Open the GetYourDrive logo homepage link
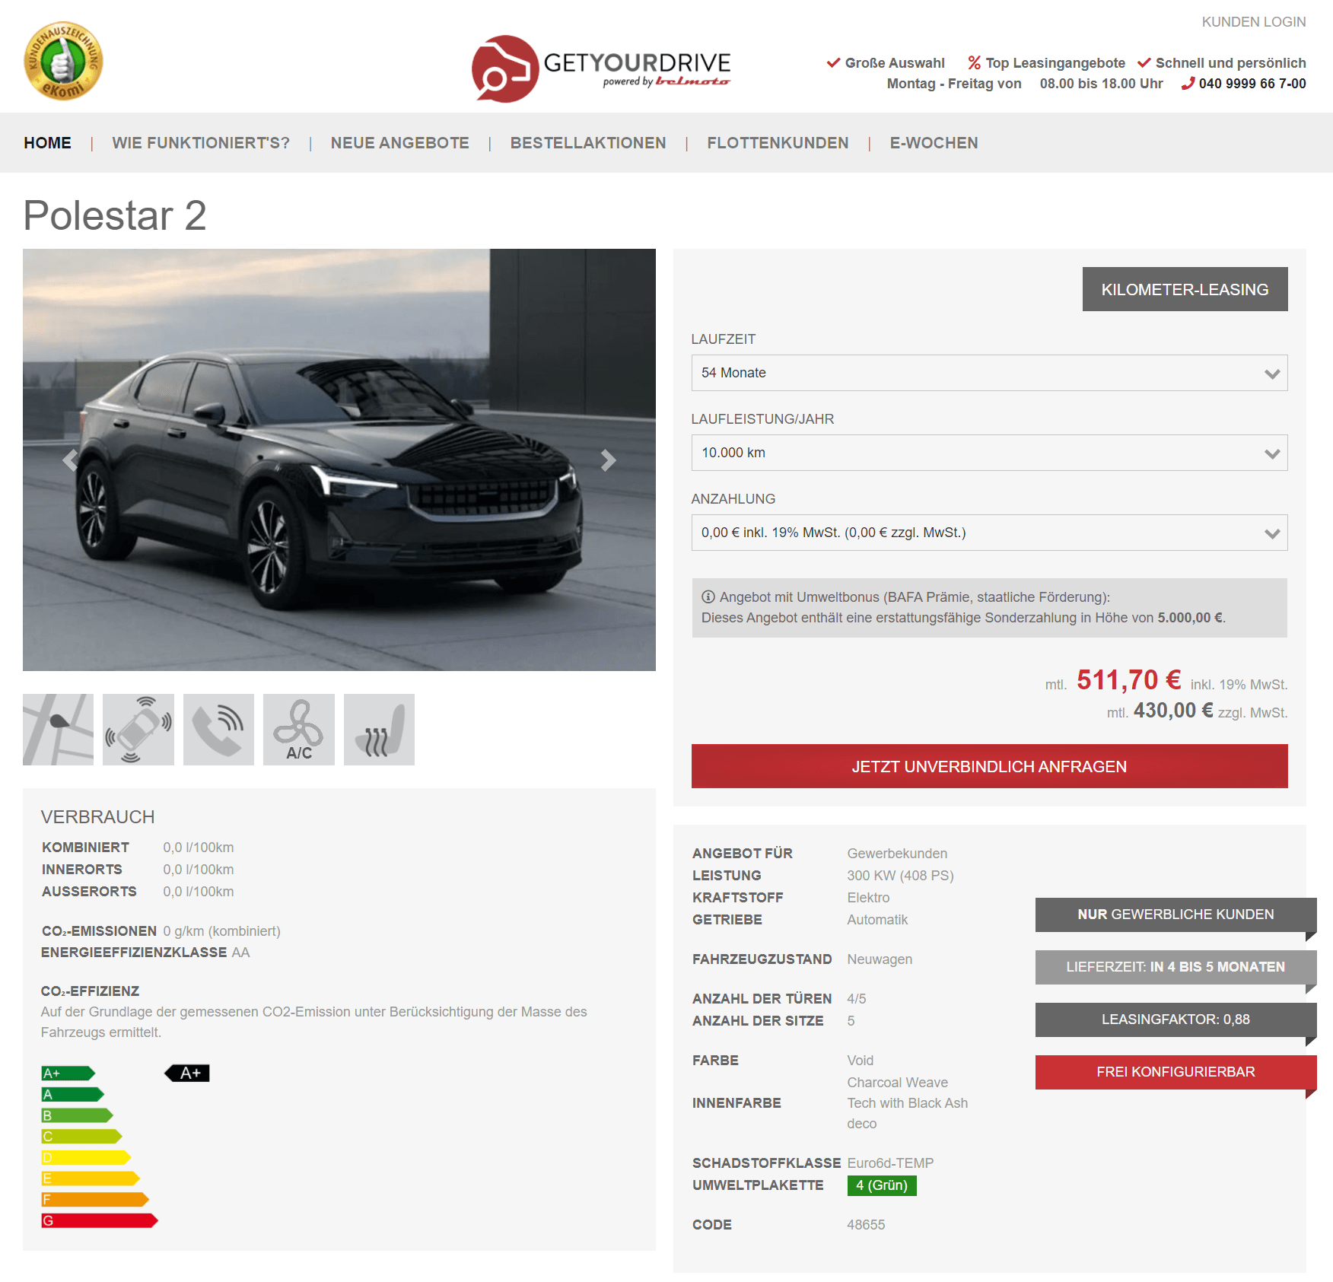Viewport: 1333px width, 1282px height. 601,68
